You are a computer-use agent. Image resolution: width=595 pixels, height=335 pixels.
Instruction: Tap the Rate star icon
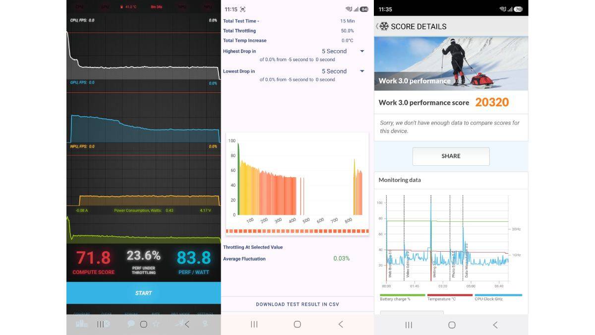(x=156, y=324)
